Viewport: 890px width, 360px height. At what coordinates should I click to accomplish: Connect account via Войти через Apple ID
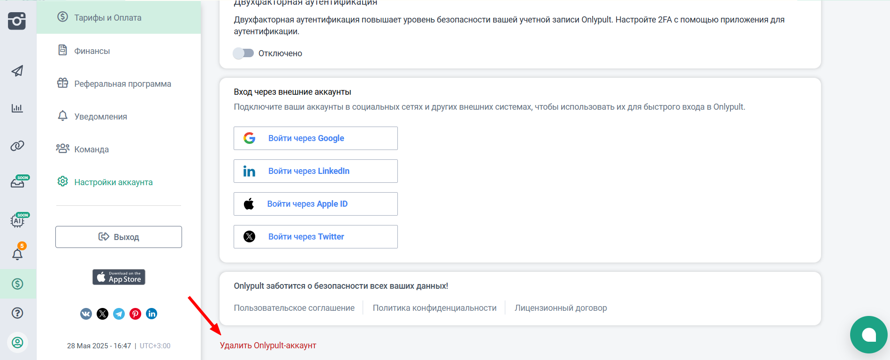(315, 204)
